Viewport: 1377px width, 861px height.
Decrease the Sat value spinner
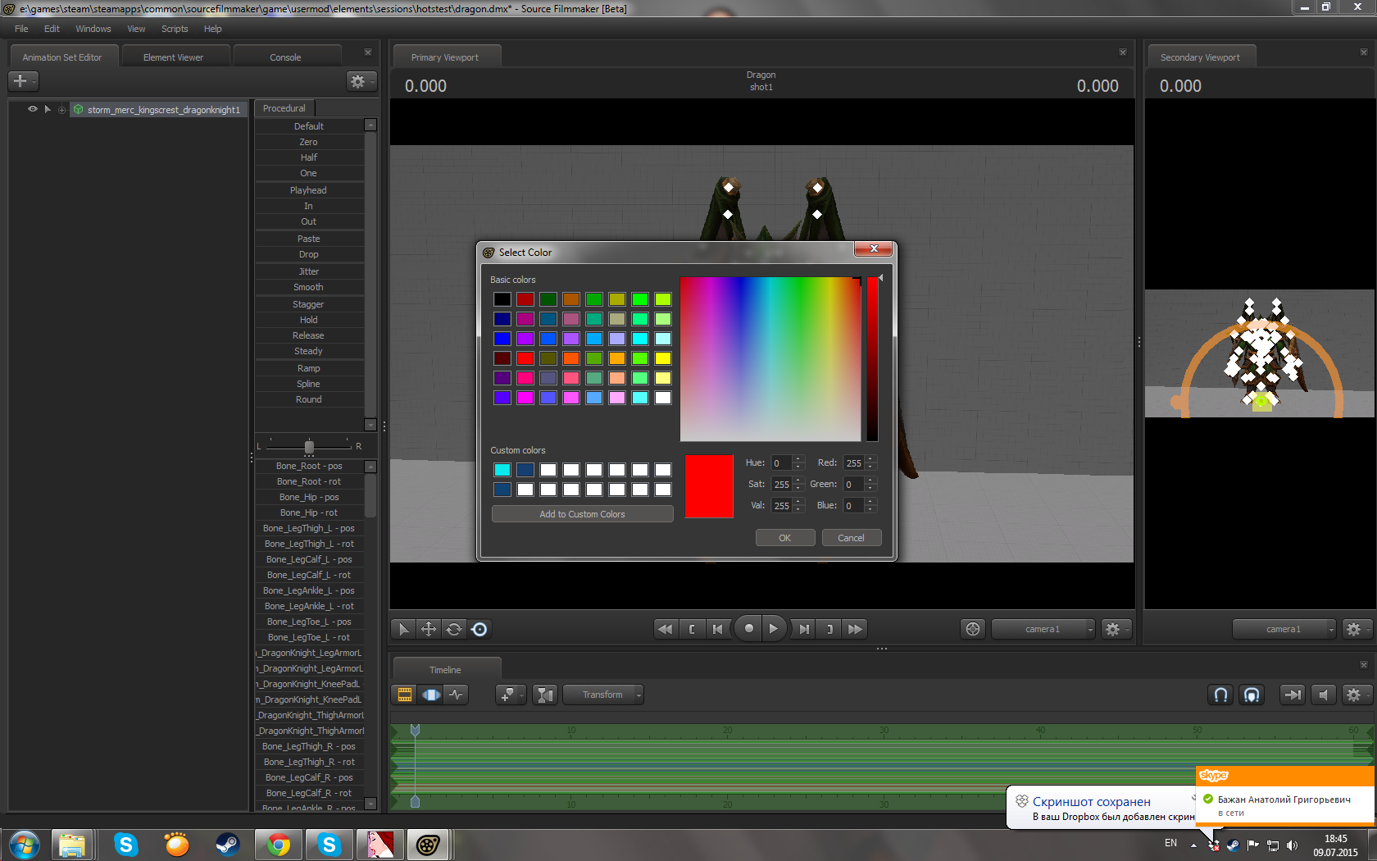pos(799,489)
